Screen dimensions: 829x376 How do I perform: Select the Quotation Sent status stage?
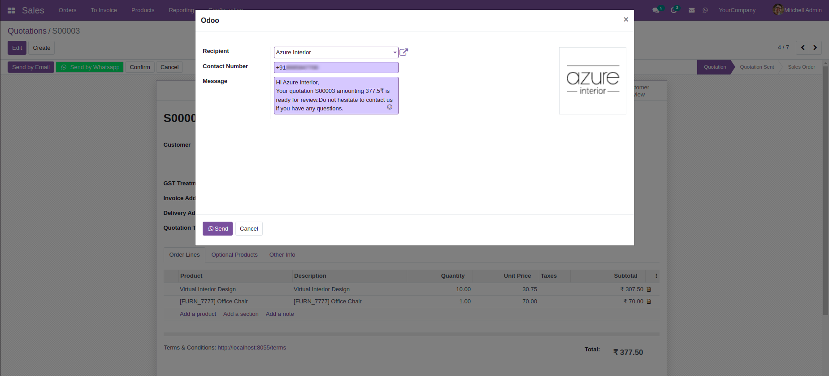coord(757,67)
